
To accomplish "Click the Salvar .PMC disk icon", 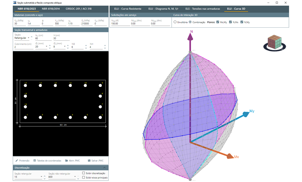I will (89, 161).
